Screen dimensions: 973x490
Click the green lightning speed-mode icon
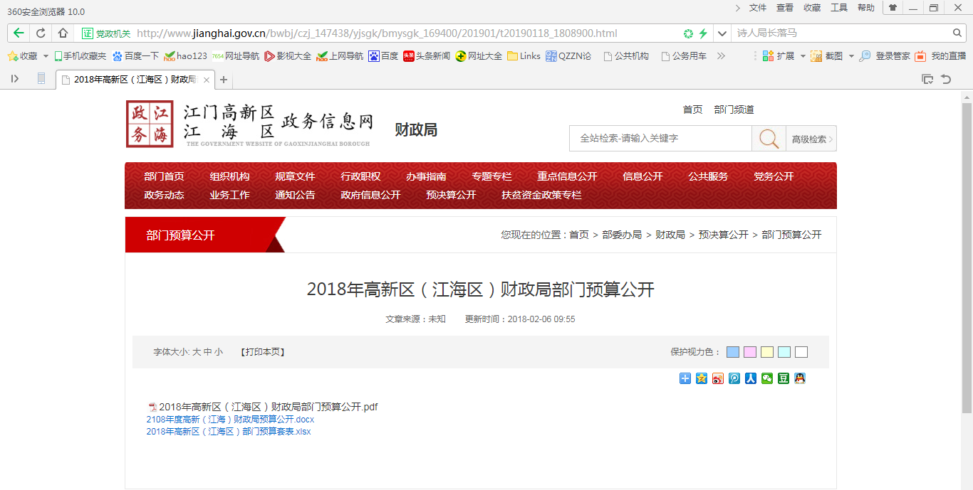(x=703, y=33)
